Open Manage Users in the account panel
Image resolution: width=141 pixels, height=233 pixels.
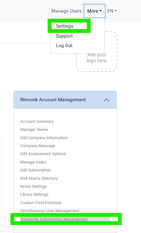[x=33, y=162]
